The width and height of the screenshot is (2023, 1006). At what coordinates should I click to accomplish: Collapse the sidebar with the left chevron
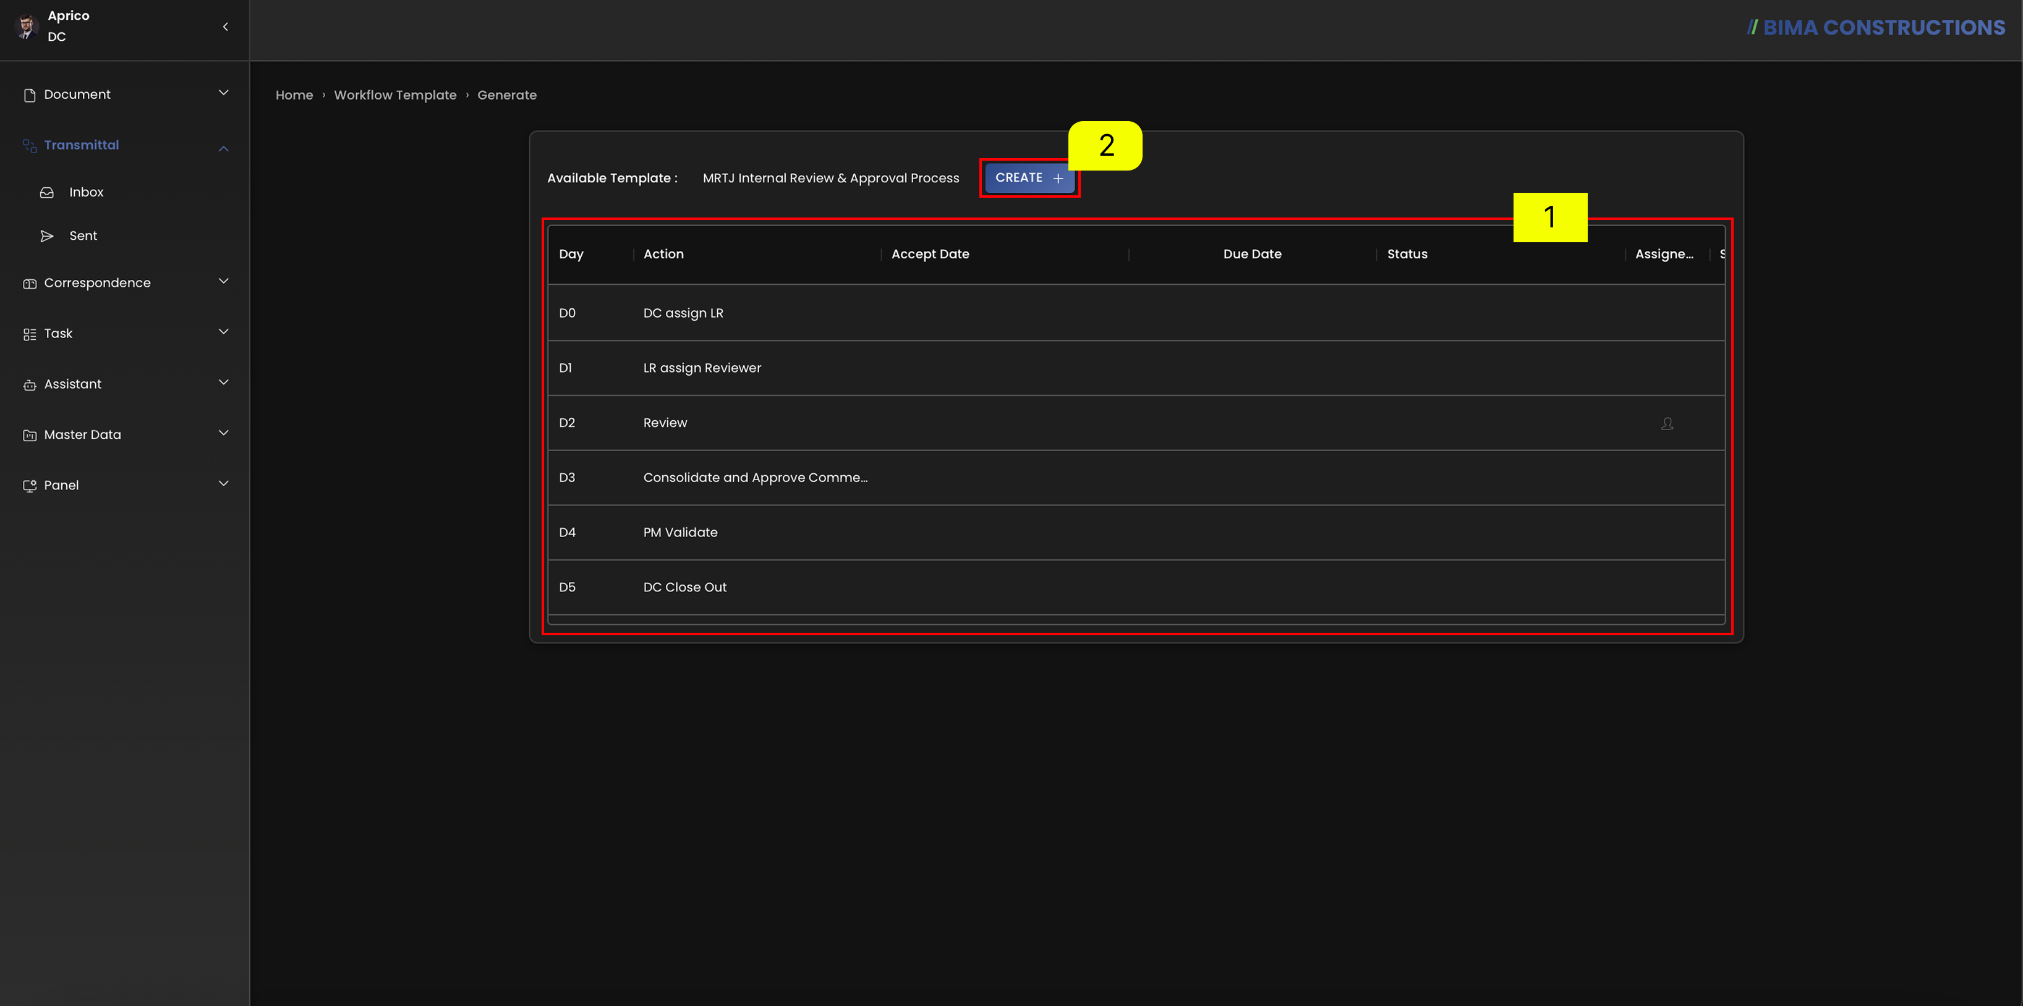coord(226,27)
